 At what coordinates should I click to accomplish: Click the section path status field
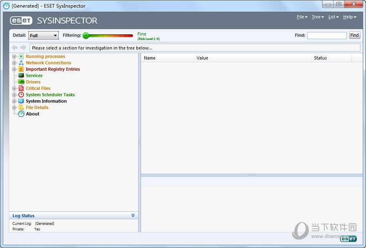[195, 48]
